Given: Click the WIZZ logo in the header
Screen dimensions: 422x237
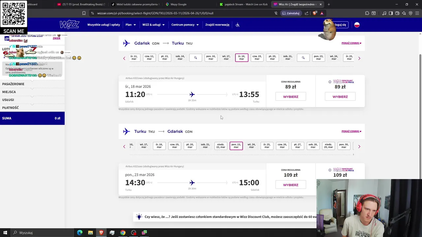Looking at the screenshot, I should click(x=69, y=25).
